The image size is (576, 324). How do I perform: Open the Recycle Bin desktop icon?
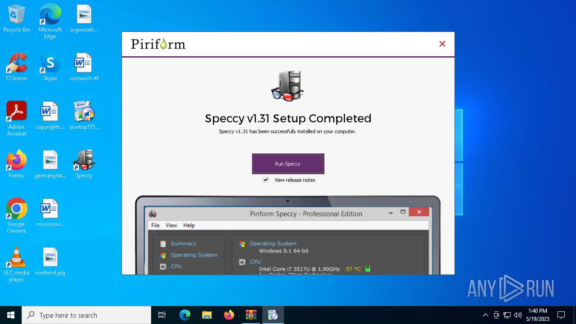coord(17,19)
